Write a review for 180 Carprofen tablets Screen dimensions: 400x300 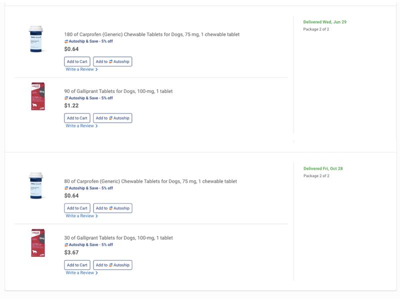81,69
